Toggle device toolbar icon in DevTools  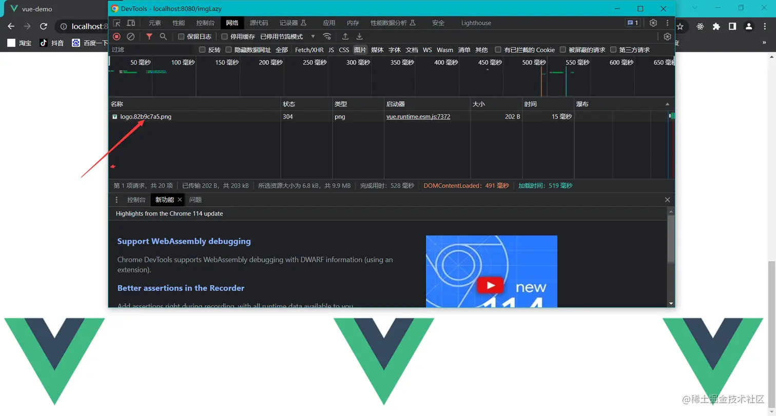[x=131, y=23]
